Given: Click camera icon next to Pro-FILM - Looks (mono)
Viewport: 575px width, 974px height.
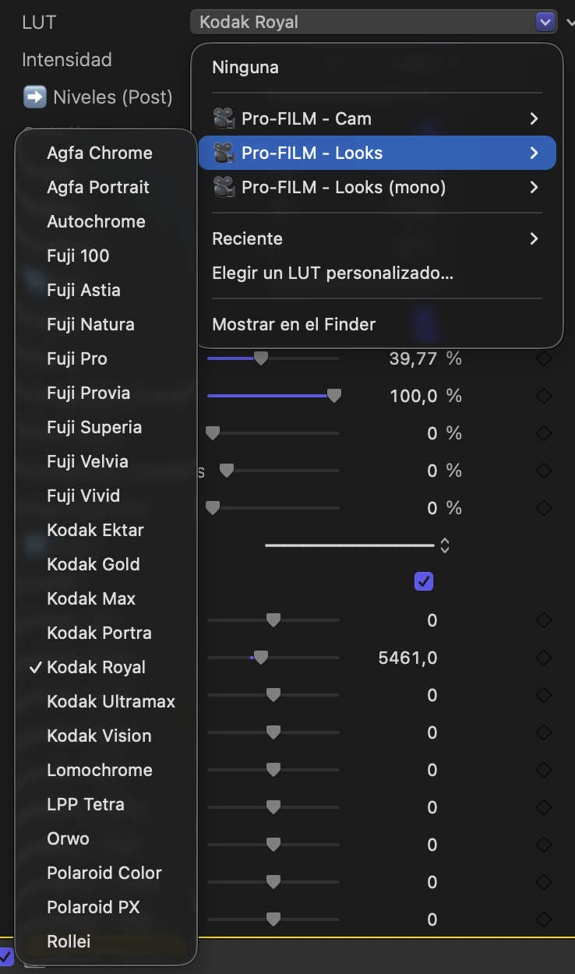Looking at the screenshot, I should 224,187.
